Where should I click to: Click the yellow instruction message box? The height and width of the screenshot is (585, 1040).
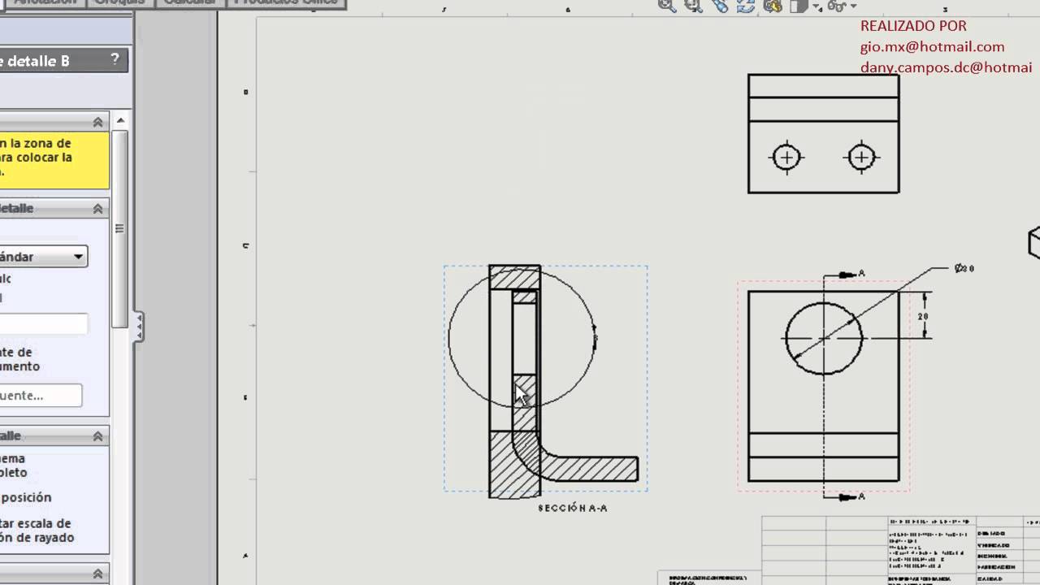(x=54, y=160)
